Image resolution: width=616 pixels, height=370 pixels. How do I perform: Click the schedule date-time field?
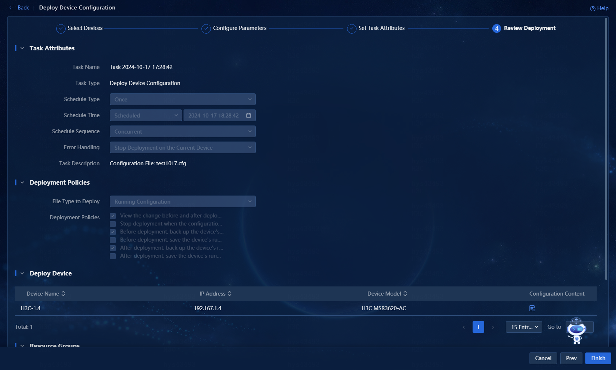220,115
